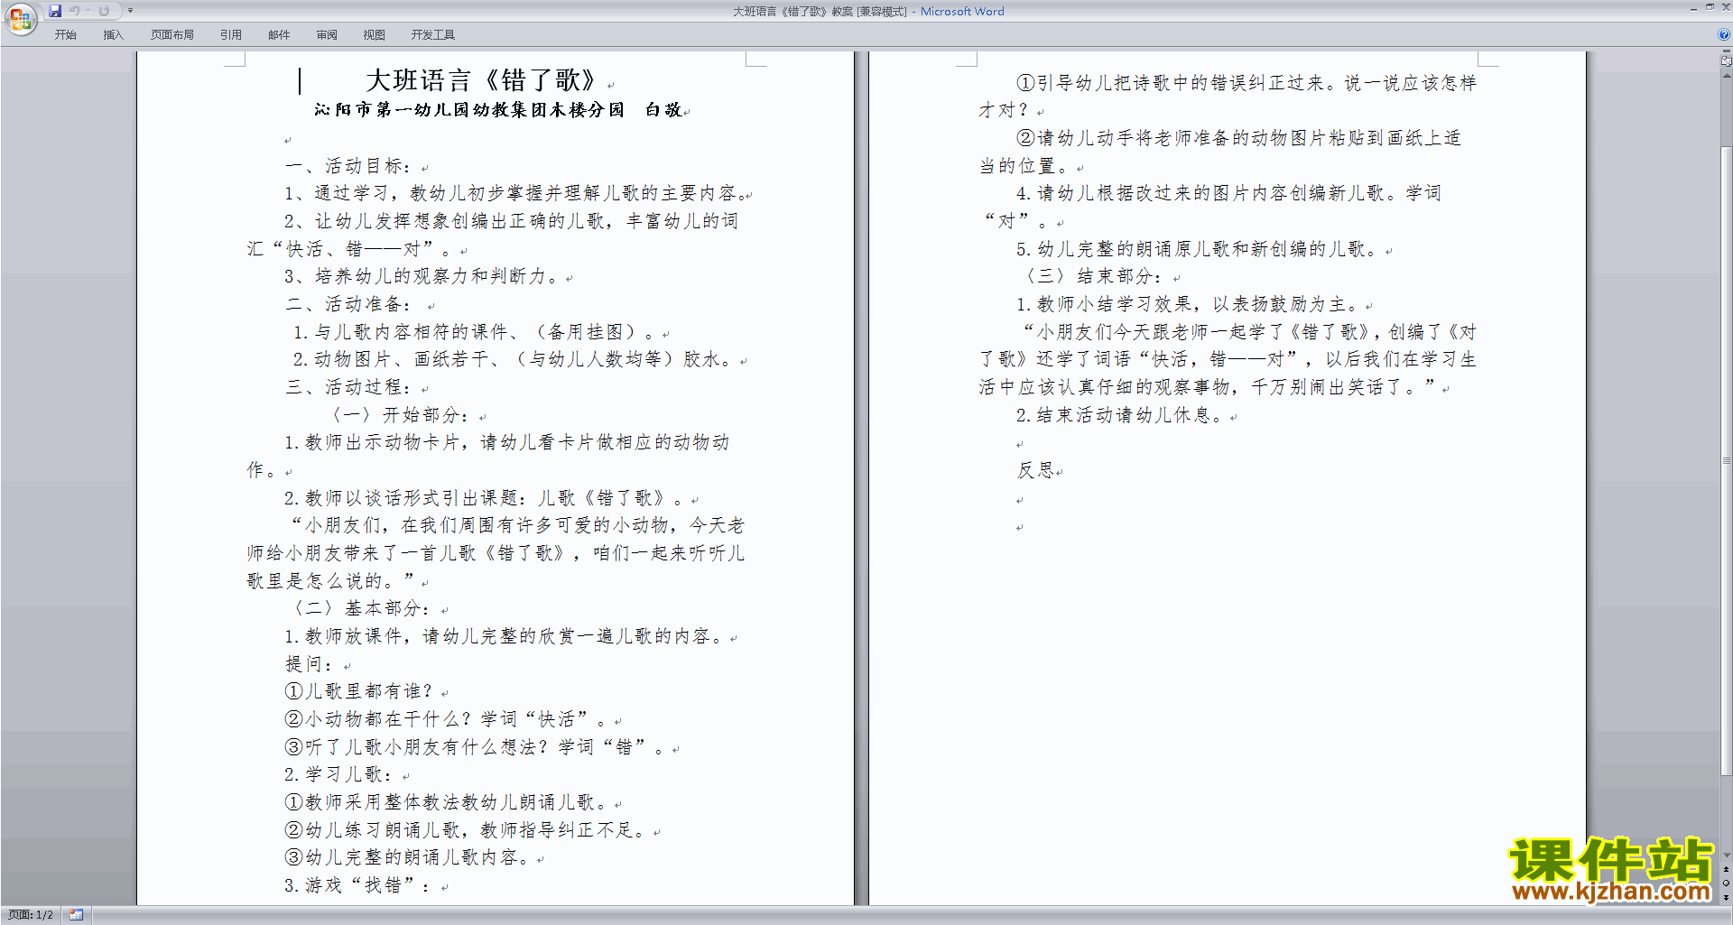Viewport: 1733px width, 925px height.
Task: Switch to the 插入 ribbon tab
Action: tap(113, 35)
